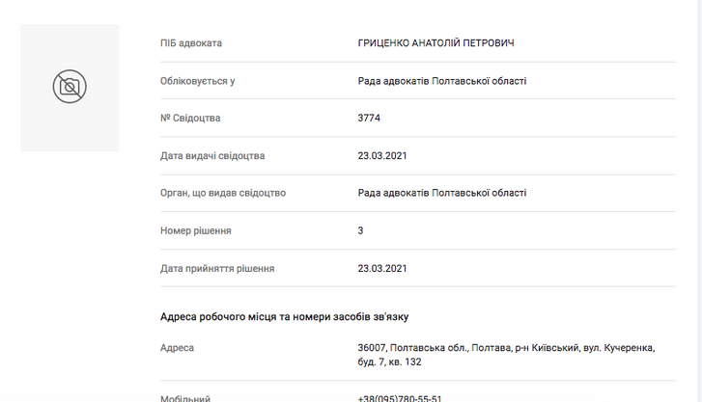Click certificate issue date 23.03.2021
The image size is (702, 402).
click(382, 155)
